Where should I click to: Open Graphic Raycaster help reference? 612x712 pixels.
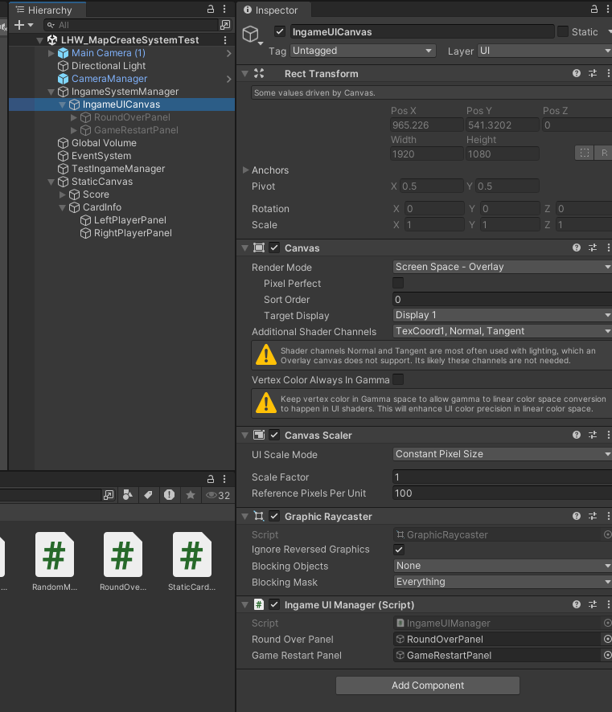(x=577, y=516)
